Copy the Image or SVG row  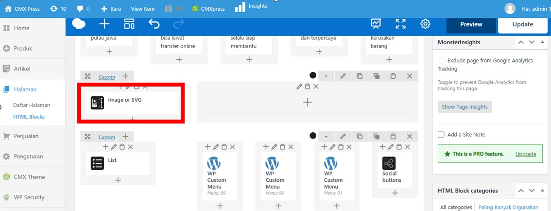[x=377, y=76]
